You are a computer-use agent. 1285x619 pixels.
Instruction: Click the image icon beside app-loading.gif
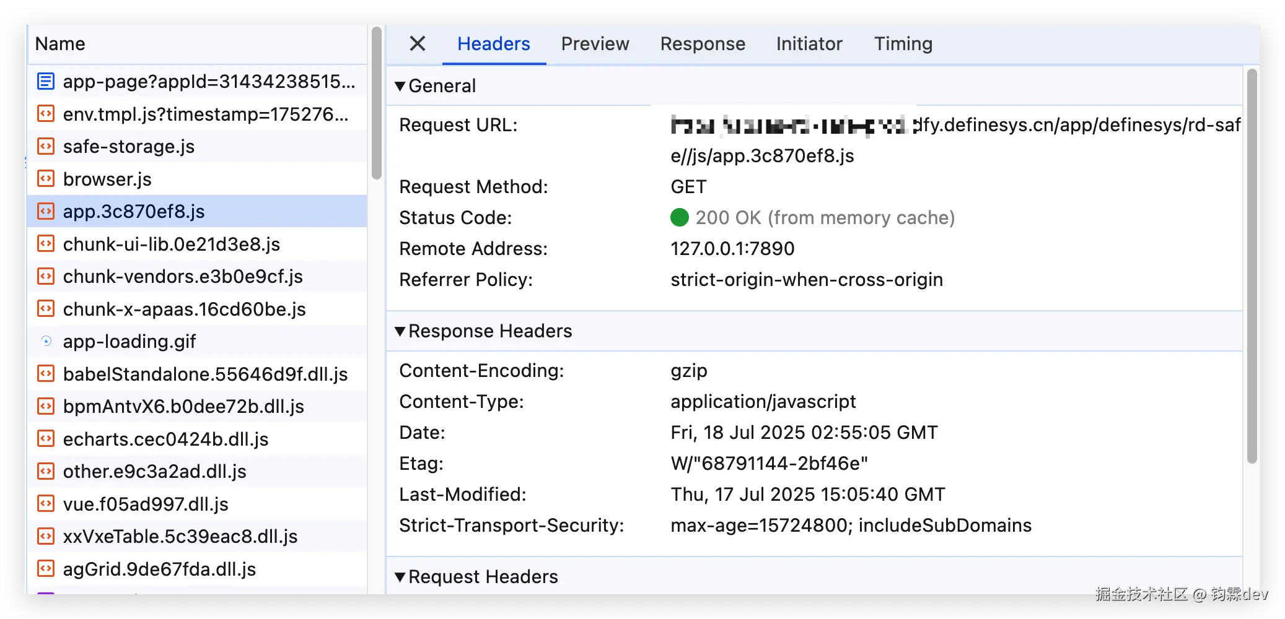point(46,341)
